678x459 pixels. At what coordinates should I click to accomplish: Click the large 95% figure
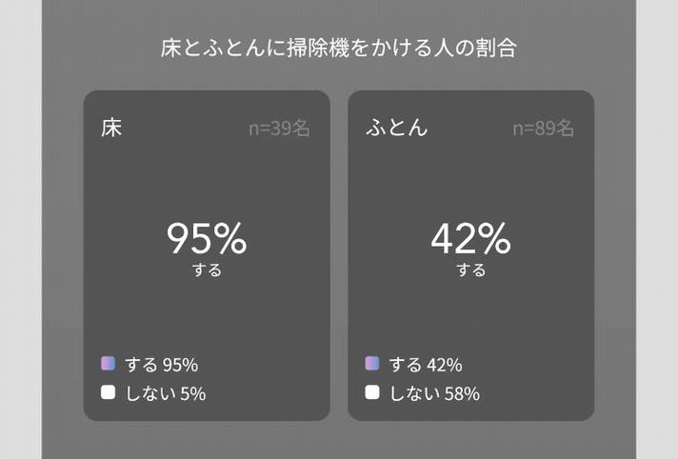click(x=207, y=238)
